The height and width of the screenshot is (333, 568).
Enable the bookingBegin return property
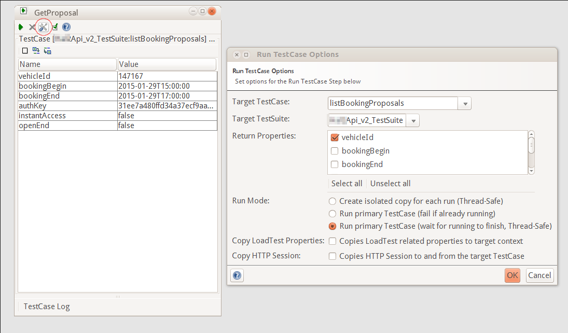(x=335, y=151)
